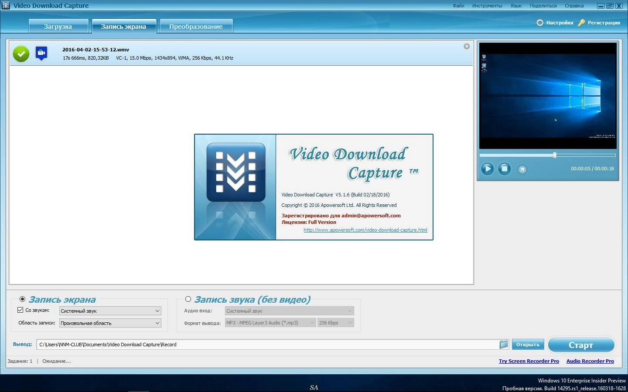628x392 pixels.
Task: Click the Лицензия: Full Version text
Action: 309,222
